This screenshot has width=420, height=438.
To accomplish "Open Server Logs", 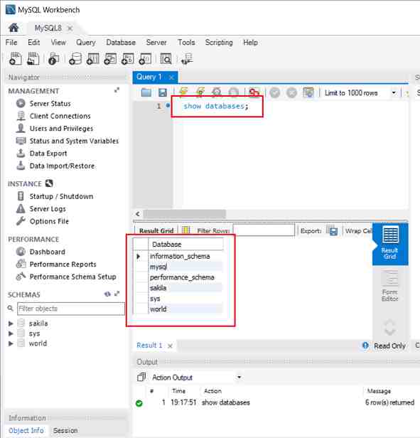I will coord(48,208).
